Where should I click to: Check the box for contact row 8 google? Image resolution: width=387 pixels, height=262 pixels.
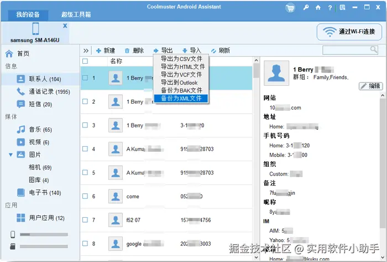coord(85,244)
